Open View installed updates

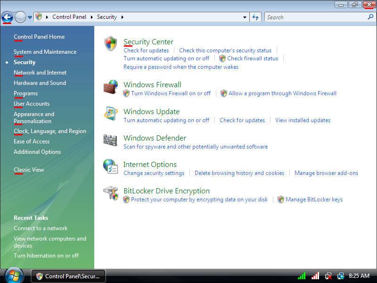tap(303, 120)
